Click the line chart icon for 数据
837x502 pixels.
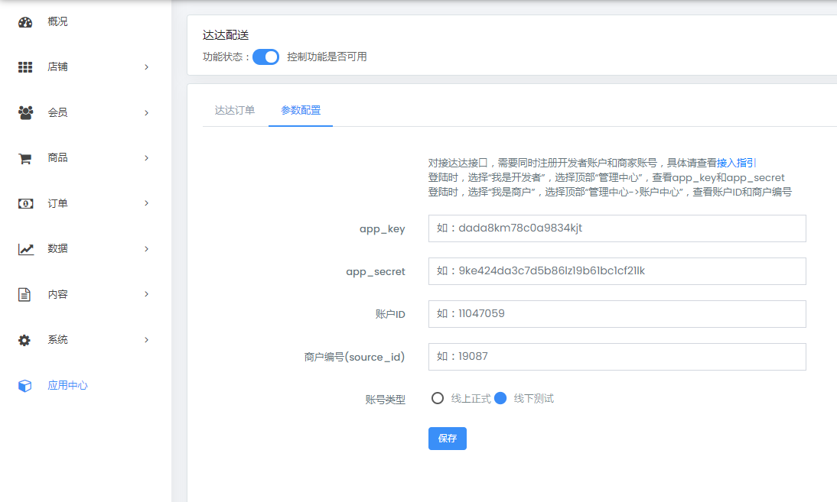pyautogui.click(x=25, y=249)
